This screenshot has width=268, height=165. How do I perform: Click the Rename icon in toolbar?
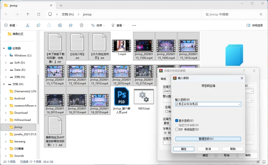point(60,25)
